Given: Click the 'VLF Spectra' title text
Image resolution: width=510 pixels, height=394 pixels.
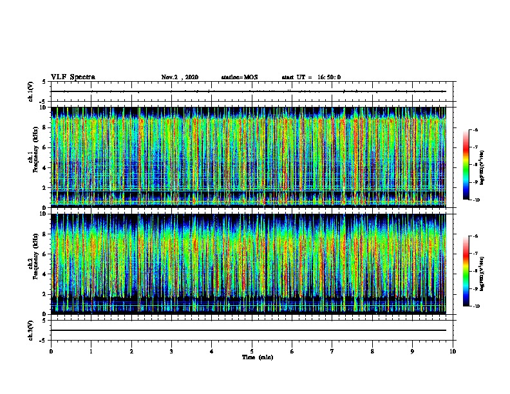Looking at the screenshot, I should coord(73,77).
